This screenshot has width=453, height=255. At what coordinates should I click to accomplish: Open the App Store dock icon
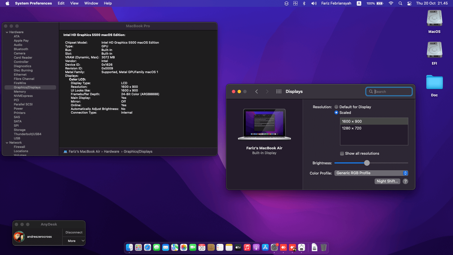click(x=265, y=248)
